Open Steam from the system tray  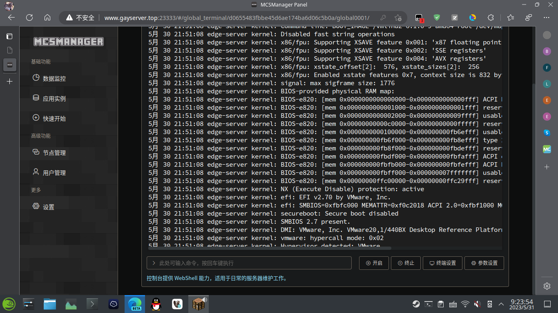(416, 304)
